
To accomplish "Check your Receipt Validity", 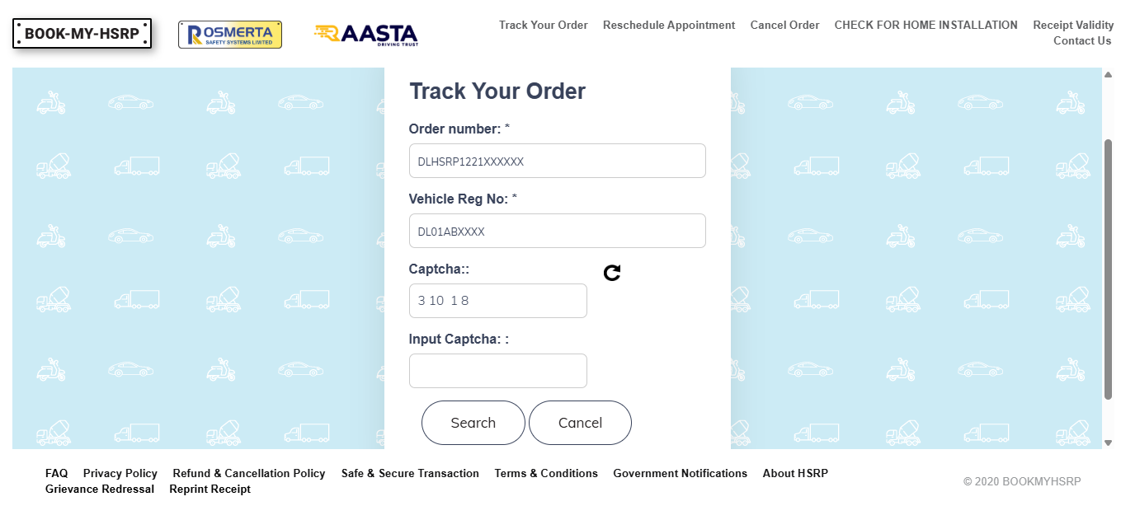I will coord(1075,25).
